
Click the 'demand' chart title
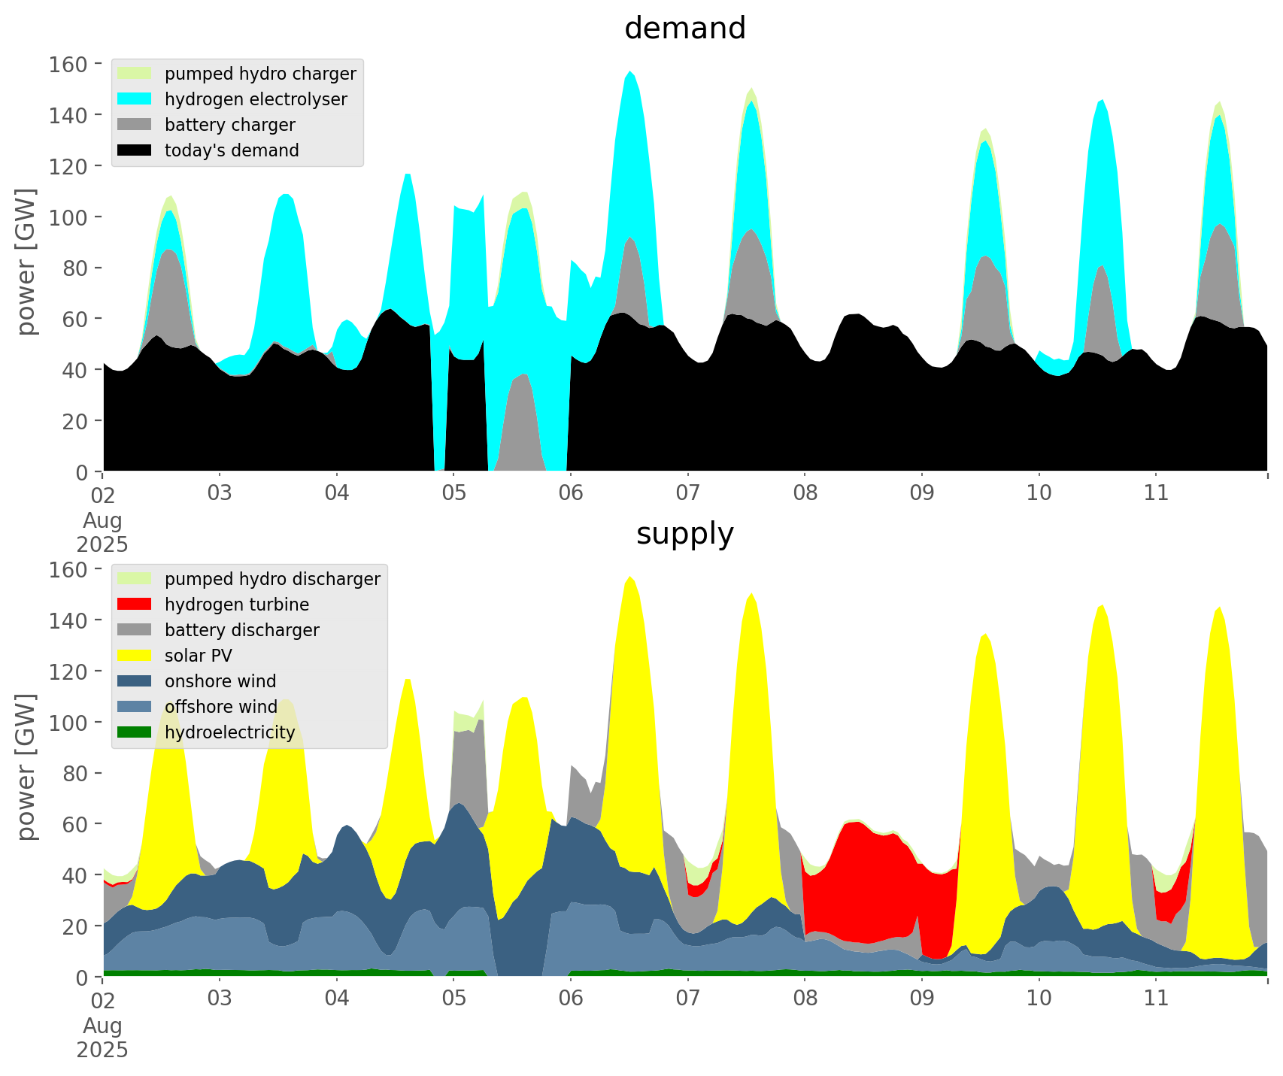(684, 29)
